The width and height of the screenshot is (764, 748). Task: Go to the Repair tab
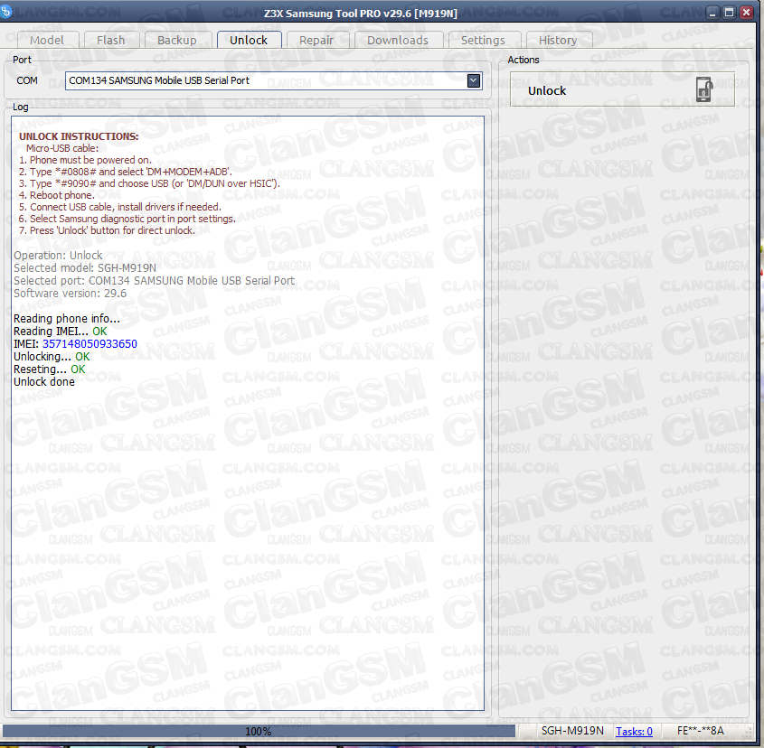(x=316, y=40)
